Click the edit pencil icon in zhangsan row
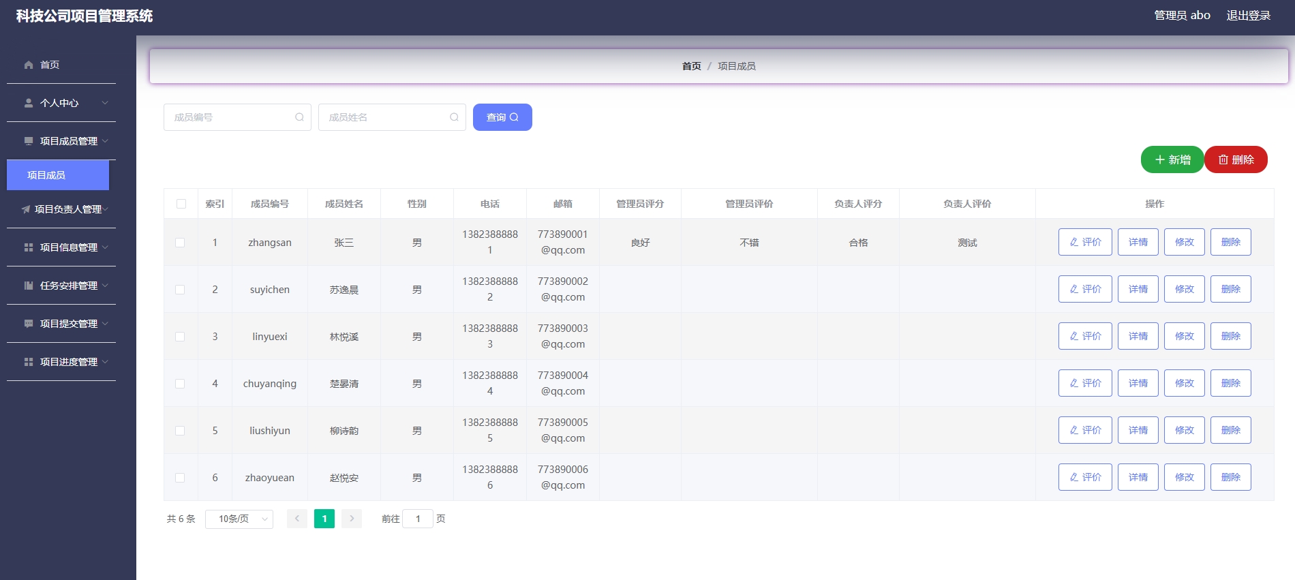The height and width of the screenshot is (580, 1295). pos(1074,242)
